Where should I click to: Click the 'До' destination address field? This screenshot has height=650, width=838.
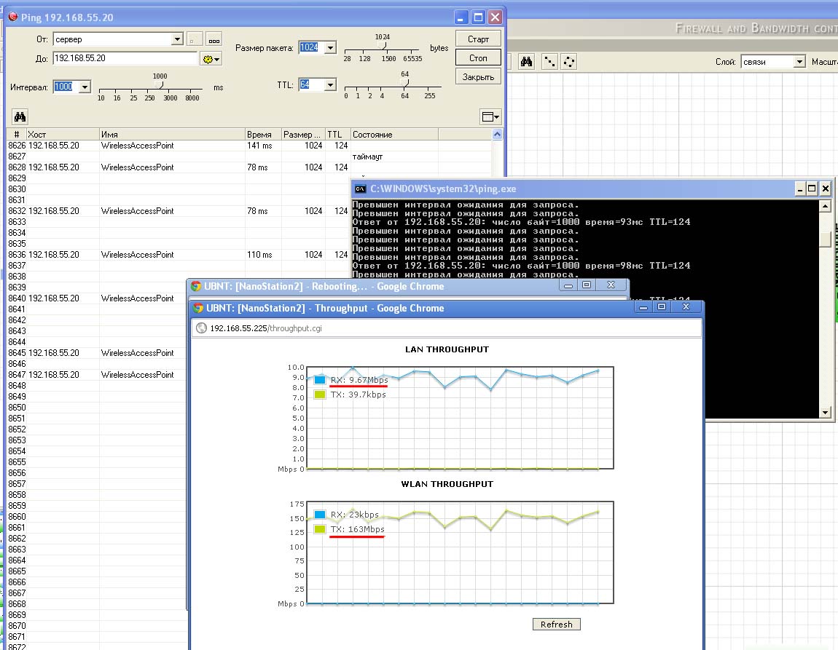click(x=125, y=58)
